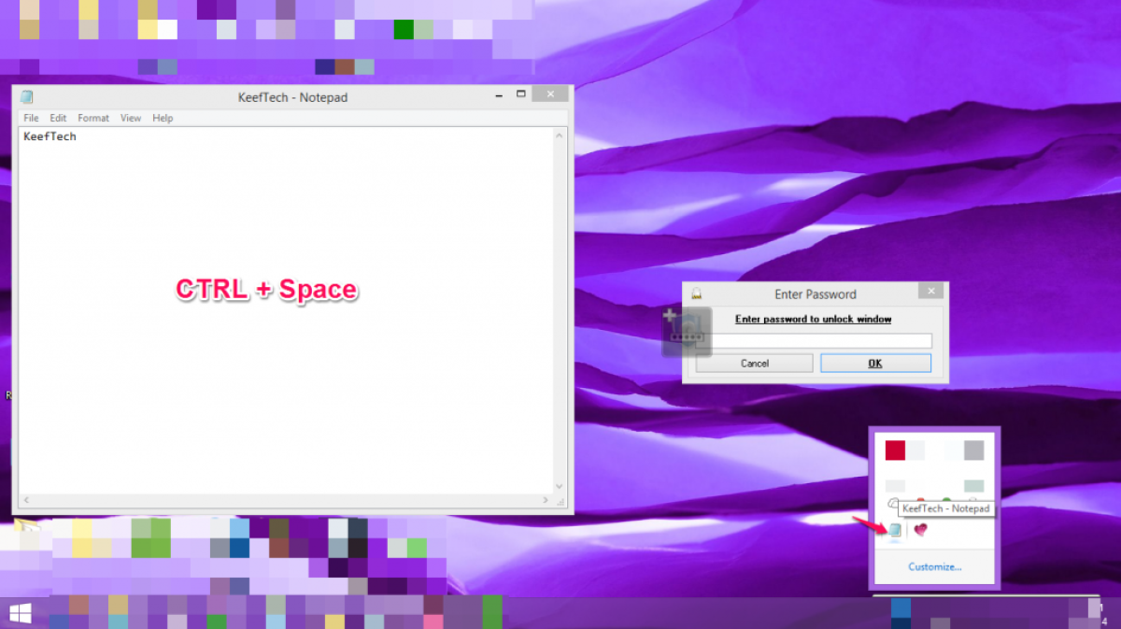Click the Customize... link in tray popup
Image resolution: width=1121 pixels, height=629 pixels.
pyautogui.click(x=935, y=566)
